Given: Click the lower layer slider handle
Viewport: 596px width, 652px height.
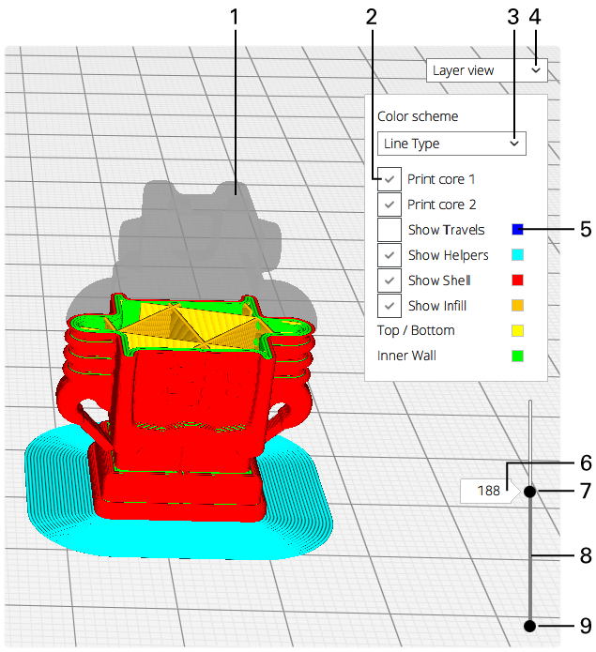Looking at the screenshot, I should pyautogui.click(x=530, y=626).
